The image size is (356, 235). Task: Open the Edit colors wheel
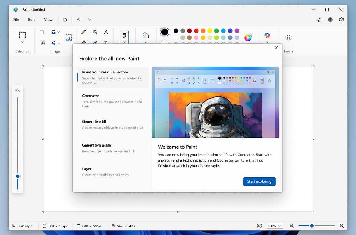point(248,38)
